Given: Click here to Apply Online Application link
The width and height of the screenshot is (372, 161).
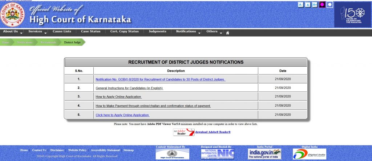Looking at the screenshot, I should click(x=122, y=115).
